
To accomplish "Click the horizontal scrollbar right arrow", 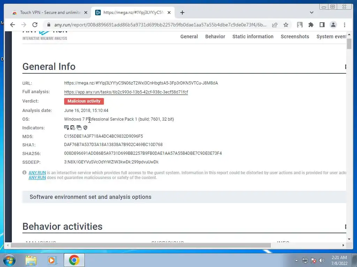I will 343,245.
